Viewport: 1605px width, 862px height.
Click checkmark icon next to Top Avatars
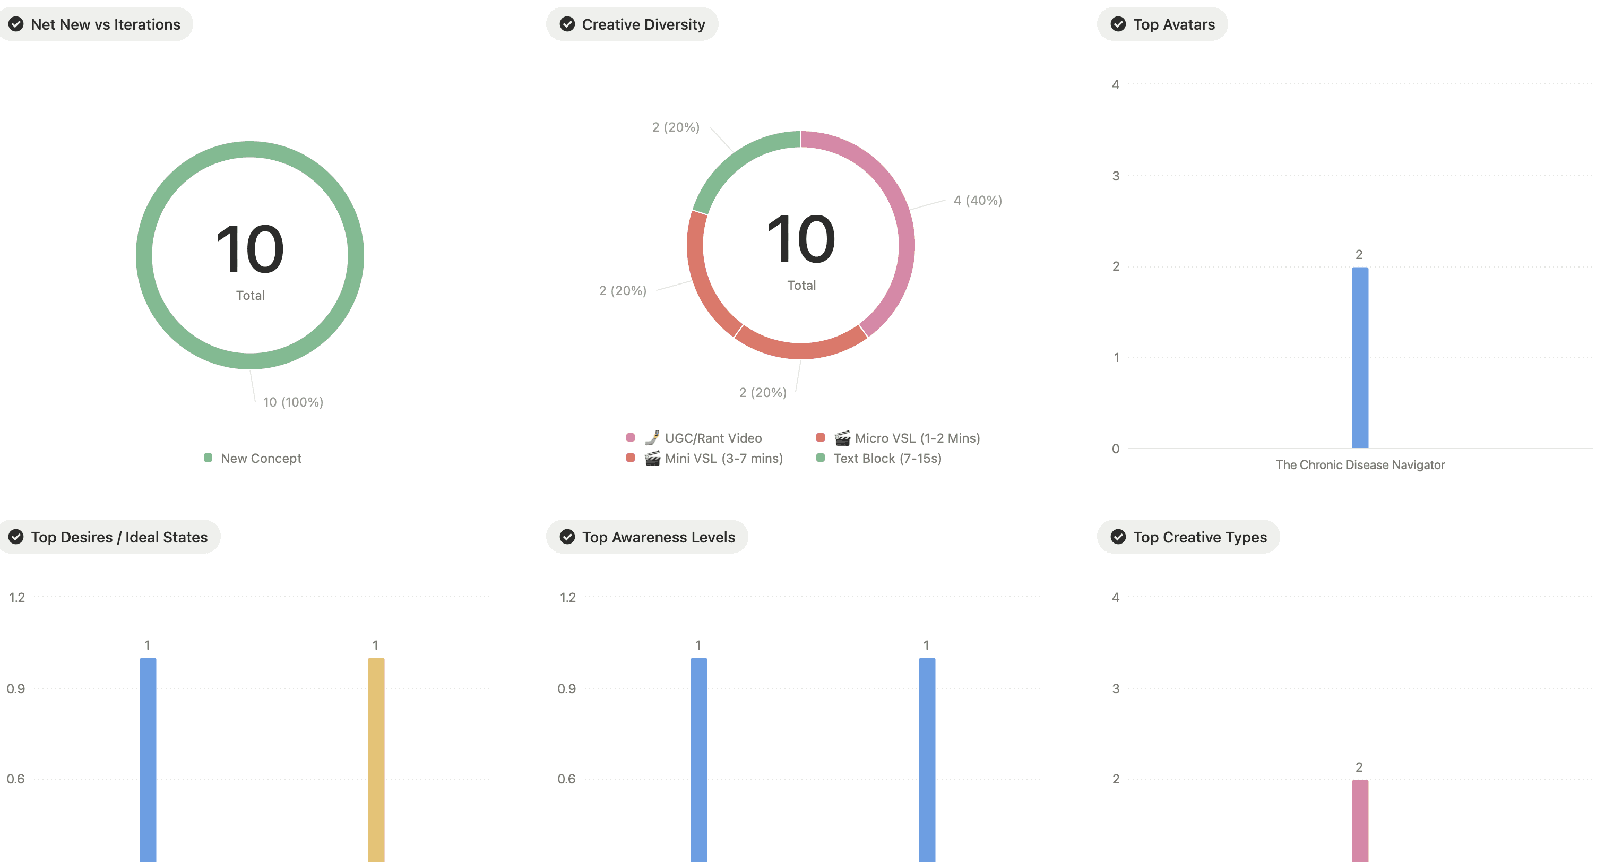[x=1118, y=24]
